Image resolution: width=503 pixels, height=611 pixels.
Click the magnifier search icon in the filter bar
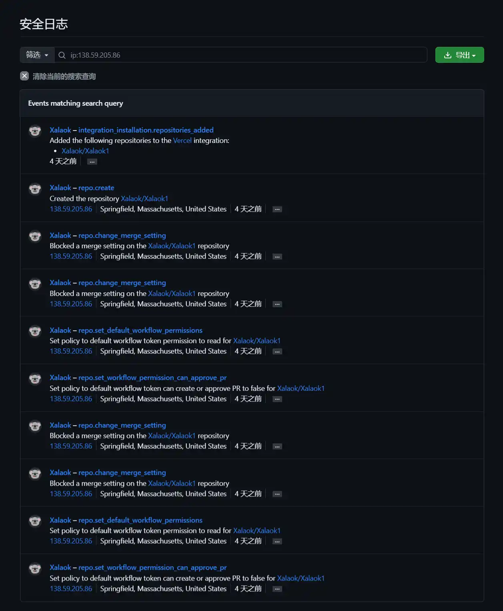coord(62,55)
